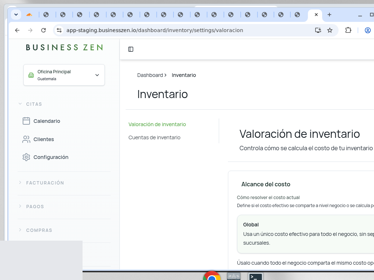Reload the page
The image size is (374, 280).
43,30
